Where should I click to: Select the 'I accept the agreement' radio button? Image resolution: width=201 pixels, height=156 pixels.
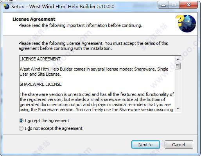[x=21, y=121]
